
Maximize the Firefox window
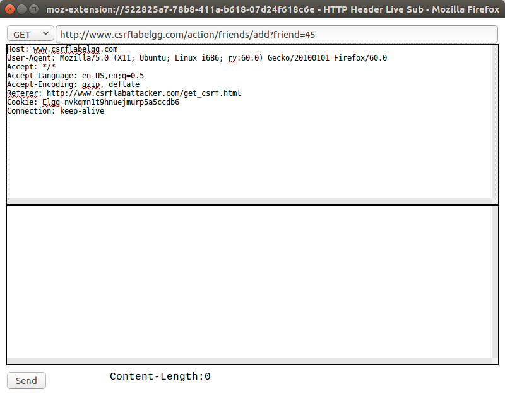[x=33, y=9]
